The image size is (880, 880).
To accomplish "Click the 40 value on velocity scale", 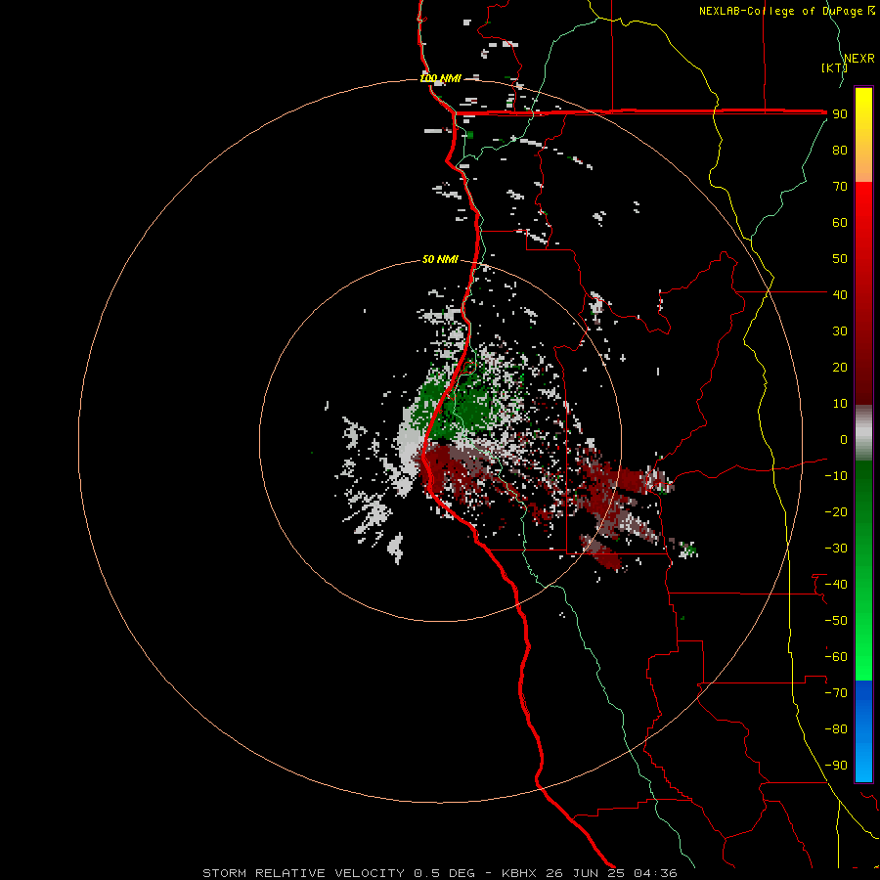I will point(840,295).
